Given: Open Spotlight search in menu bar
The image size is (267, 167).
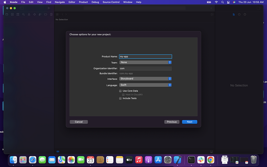Looking at the screenshot, I should coord(222,2).
